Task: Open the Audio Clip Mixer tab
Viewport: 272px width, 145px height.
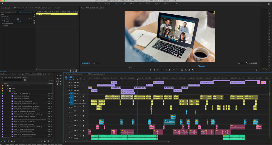Action: (x=39, y=8)
